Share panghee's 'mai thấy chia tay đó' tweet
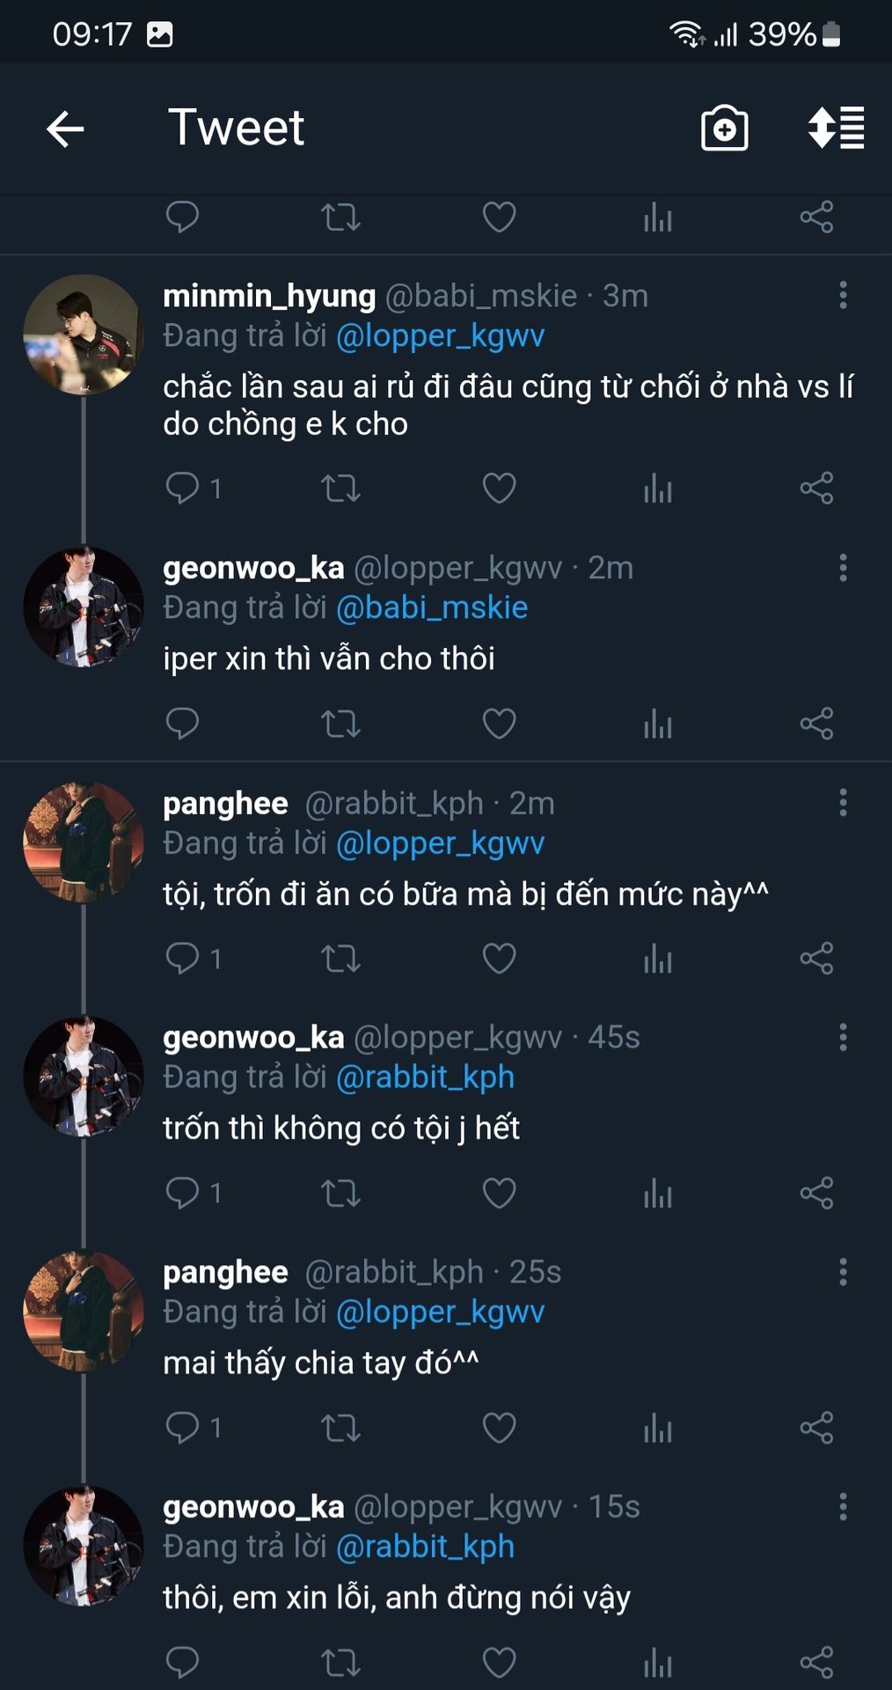 [x=816, y=1428]
